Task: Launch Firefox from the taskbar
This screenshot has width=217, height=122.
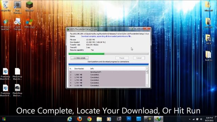Action: (79, 119)
